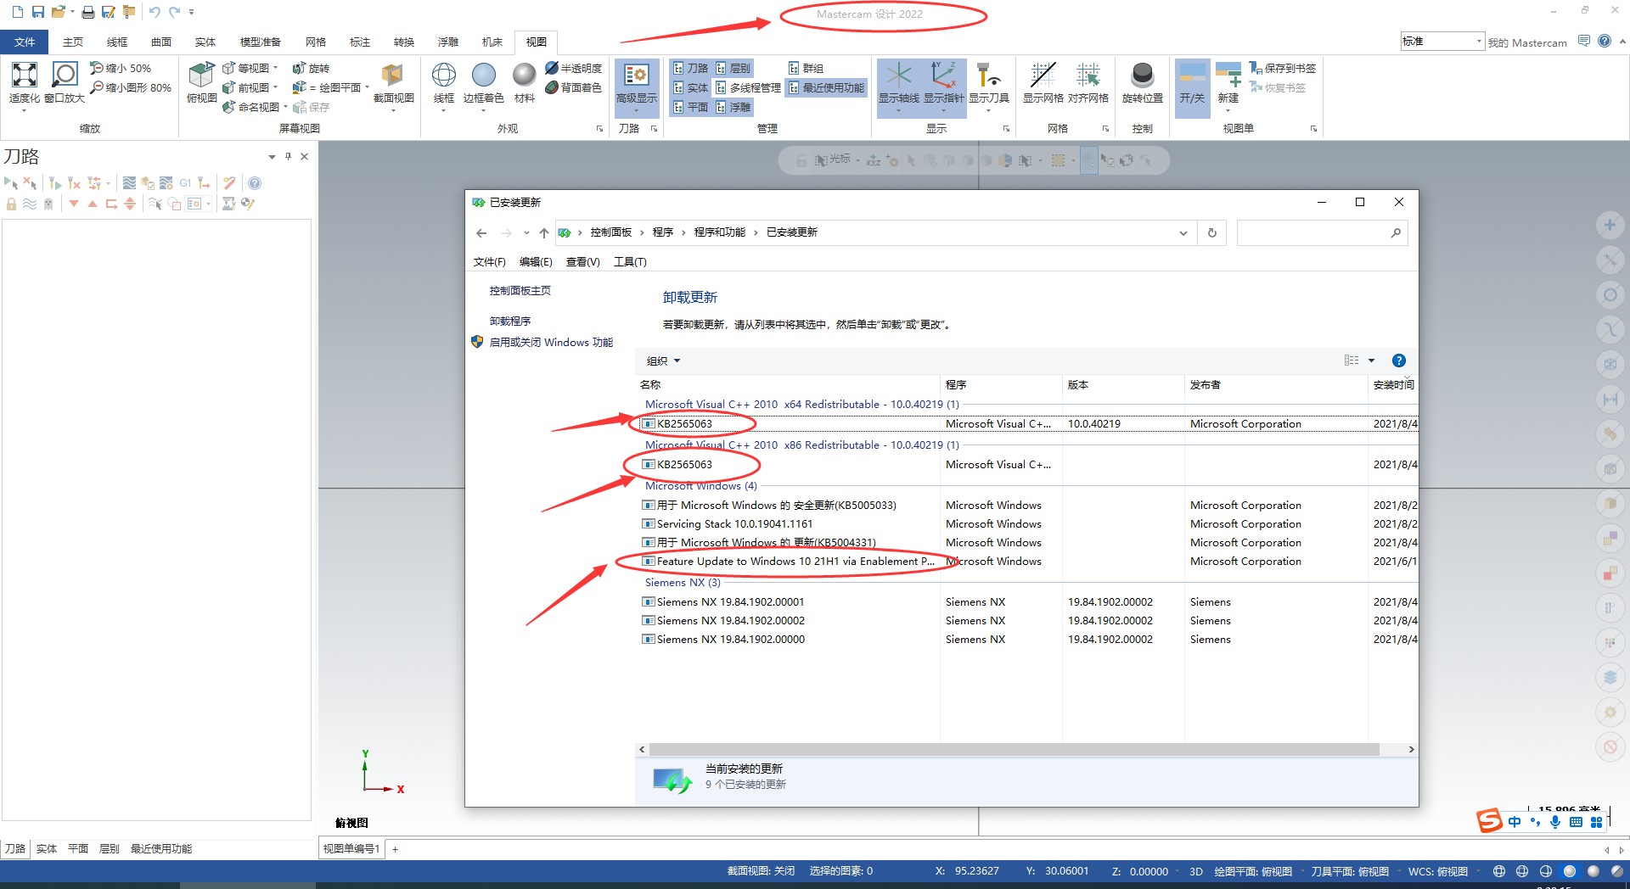Click Uninstall a program (卸载程序) link
The image size is (1630, 889).
click(x=509, y=321)
